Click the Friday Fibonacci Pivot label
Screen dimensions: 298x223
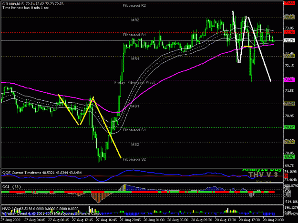click(134, 82)
